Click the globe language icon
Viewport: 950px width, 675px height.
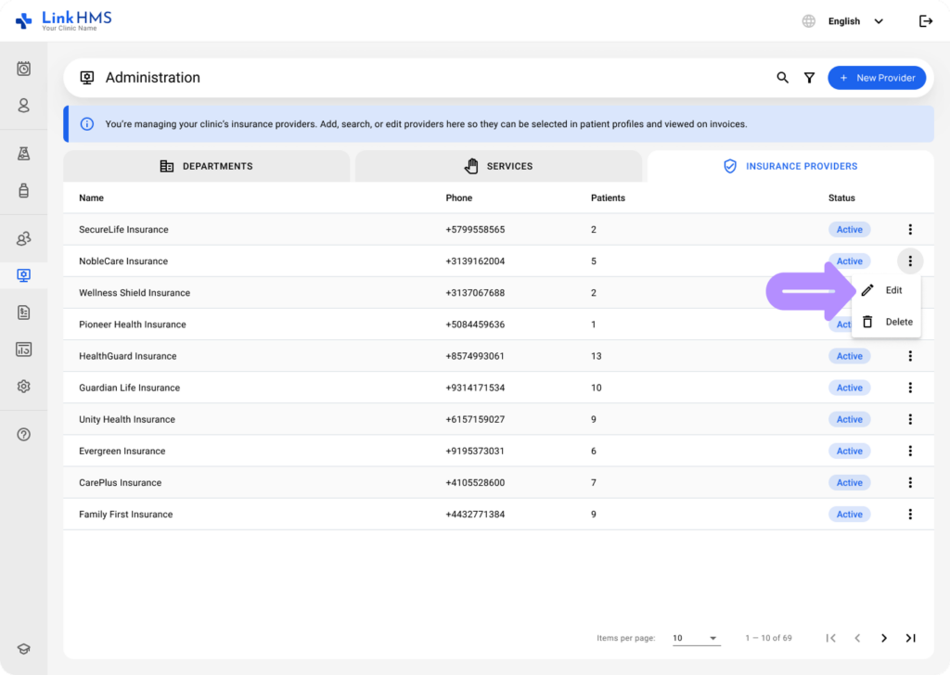pos(809,21)
